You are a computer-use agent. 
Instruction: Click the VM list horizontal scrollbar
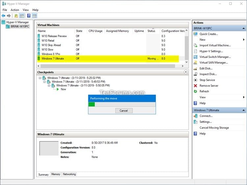(108, 66)
